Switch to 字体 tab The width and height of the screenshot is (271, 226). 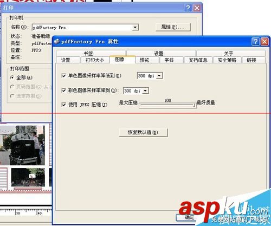pyautogui.click(x=171, y=60)
